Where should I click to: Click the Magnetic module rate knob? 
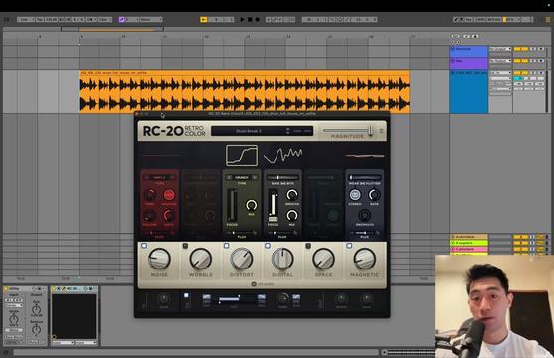pyautogui.click(x=374, y=194)
